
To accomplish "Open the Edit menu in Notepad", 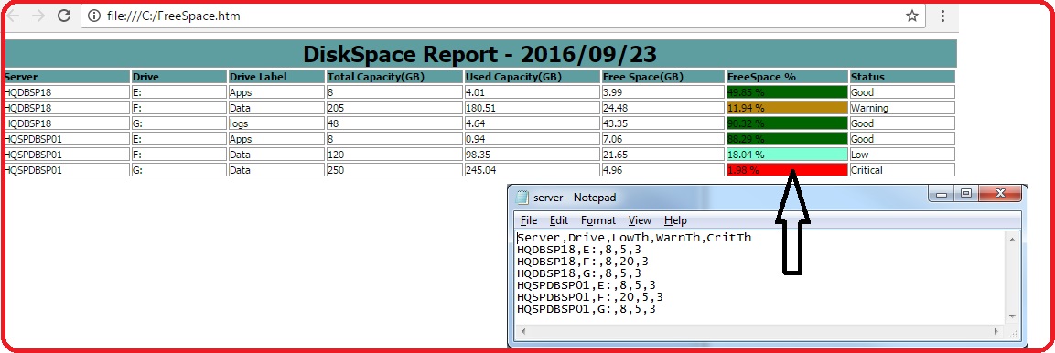I will pyautogui.click(x=558, y=220).
